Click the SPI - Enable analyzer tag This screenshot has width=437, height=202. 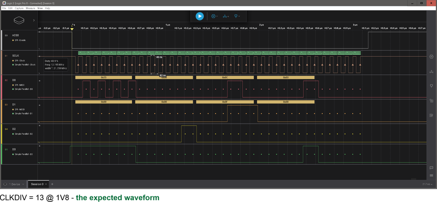19,40
